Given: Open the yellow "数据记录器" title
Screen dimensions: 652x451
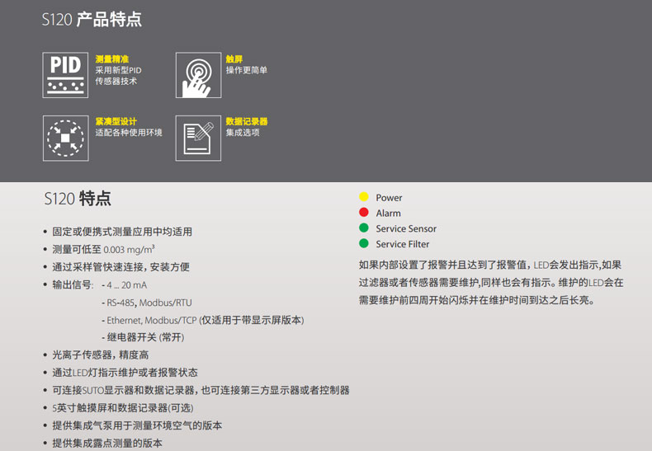Looking at the screenshot, I should click(247, 121).
